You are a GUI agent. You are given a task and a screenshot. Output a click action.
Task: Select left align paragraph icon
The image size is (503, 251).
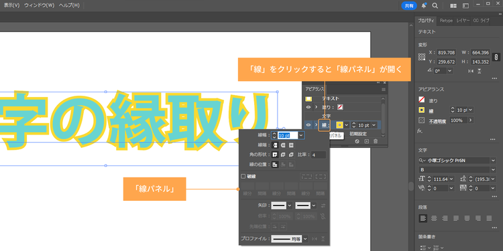pos(423,218)
